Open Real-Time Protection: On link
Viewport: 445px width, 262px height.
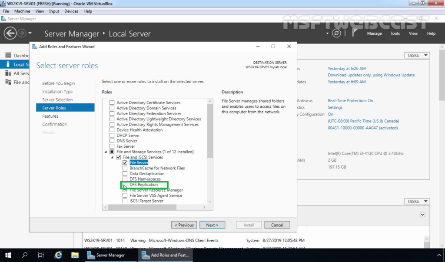tap(350, 100)
